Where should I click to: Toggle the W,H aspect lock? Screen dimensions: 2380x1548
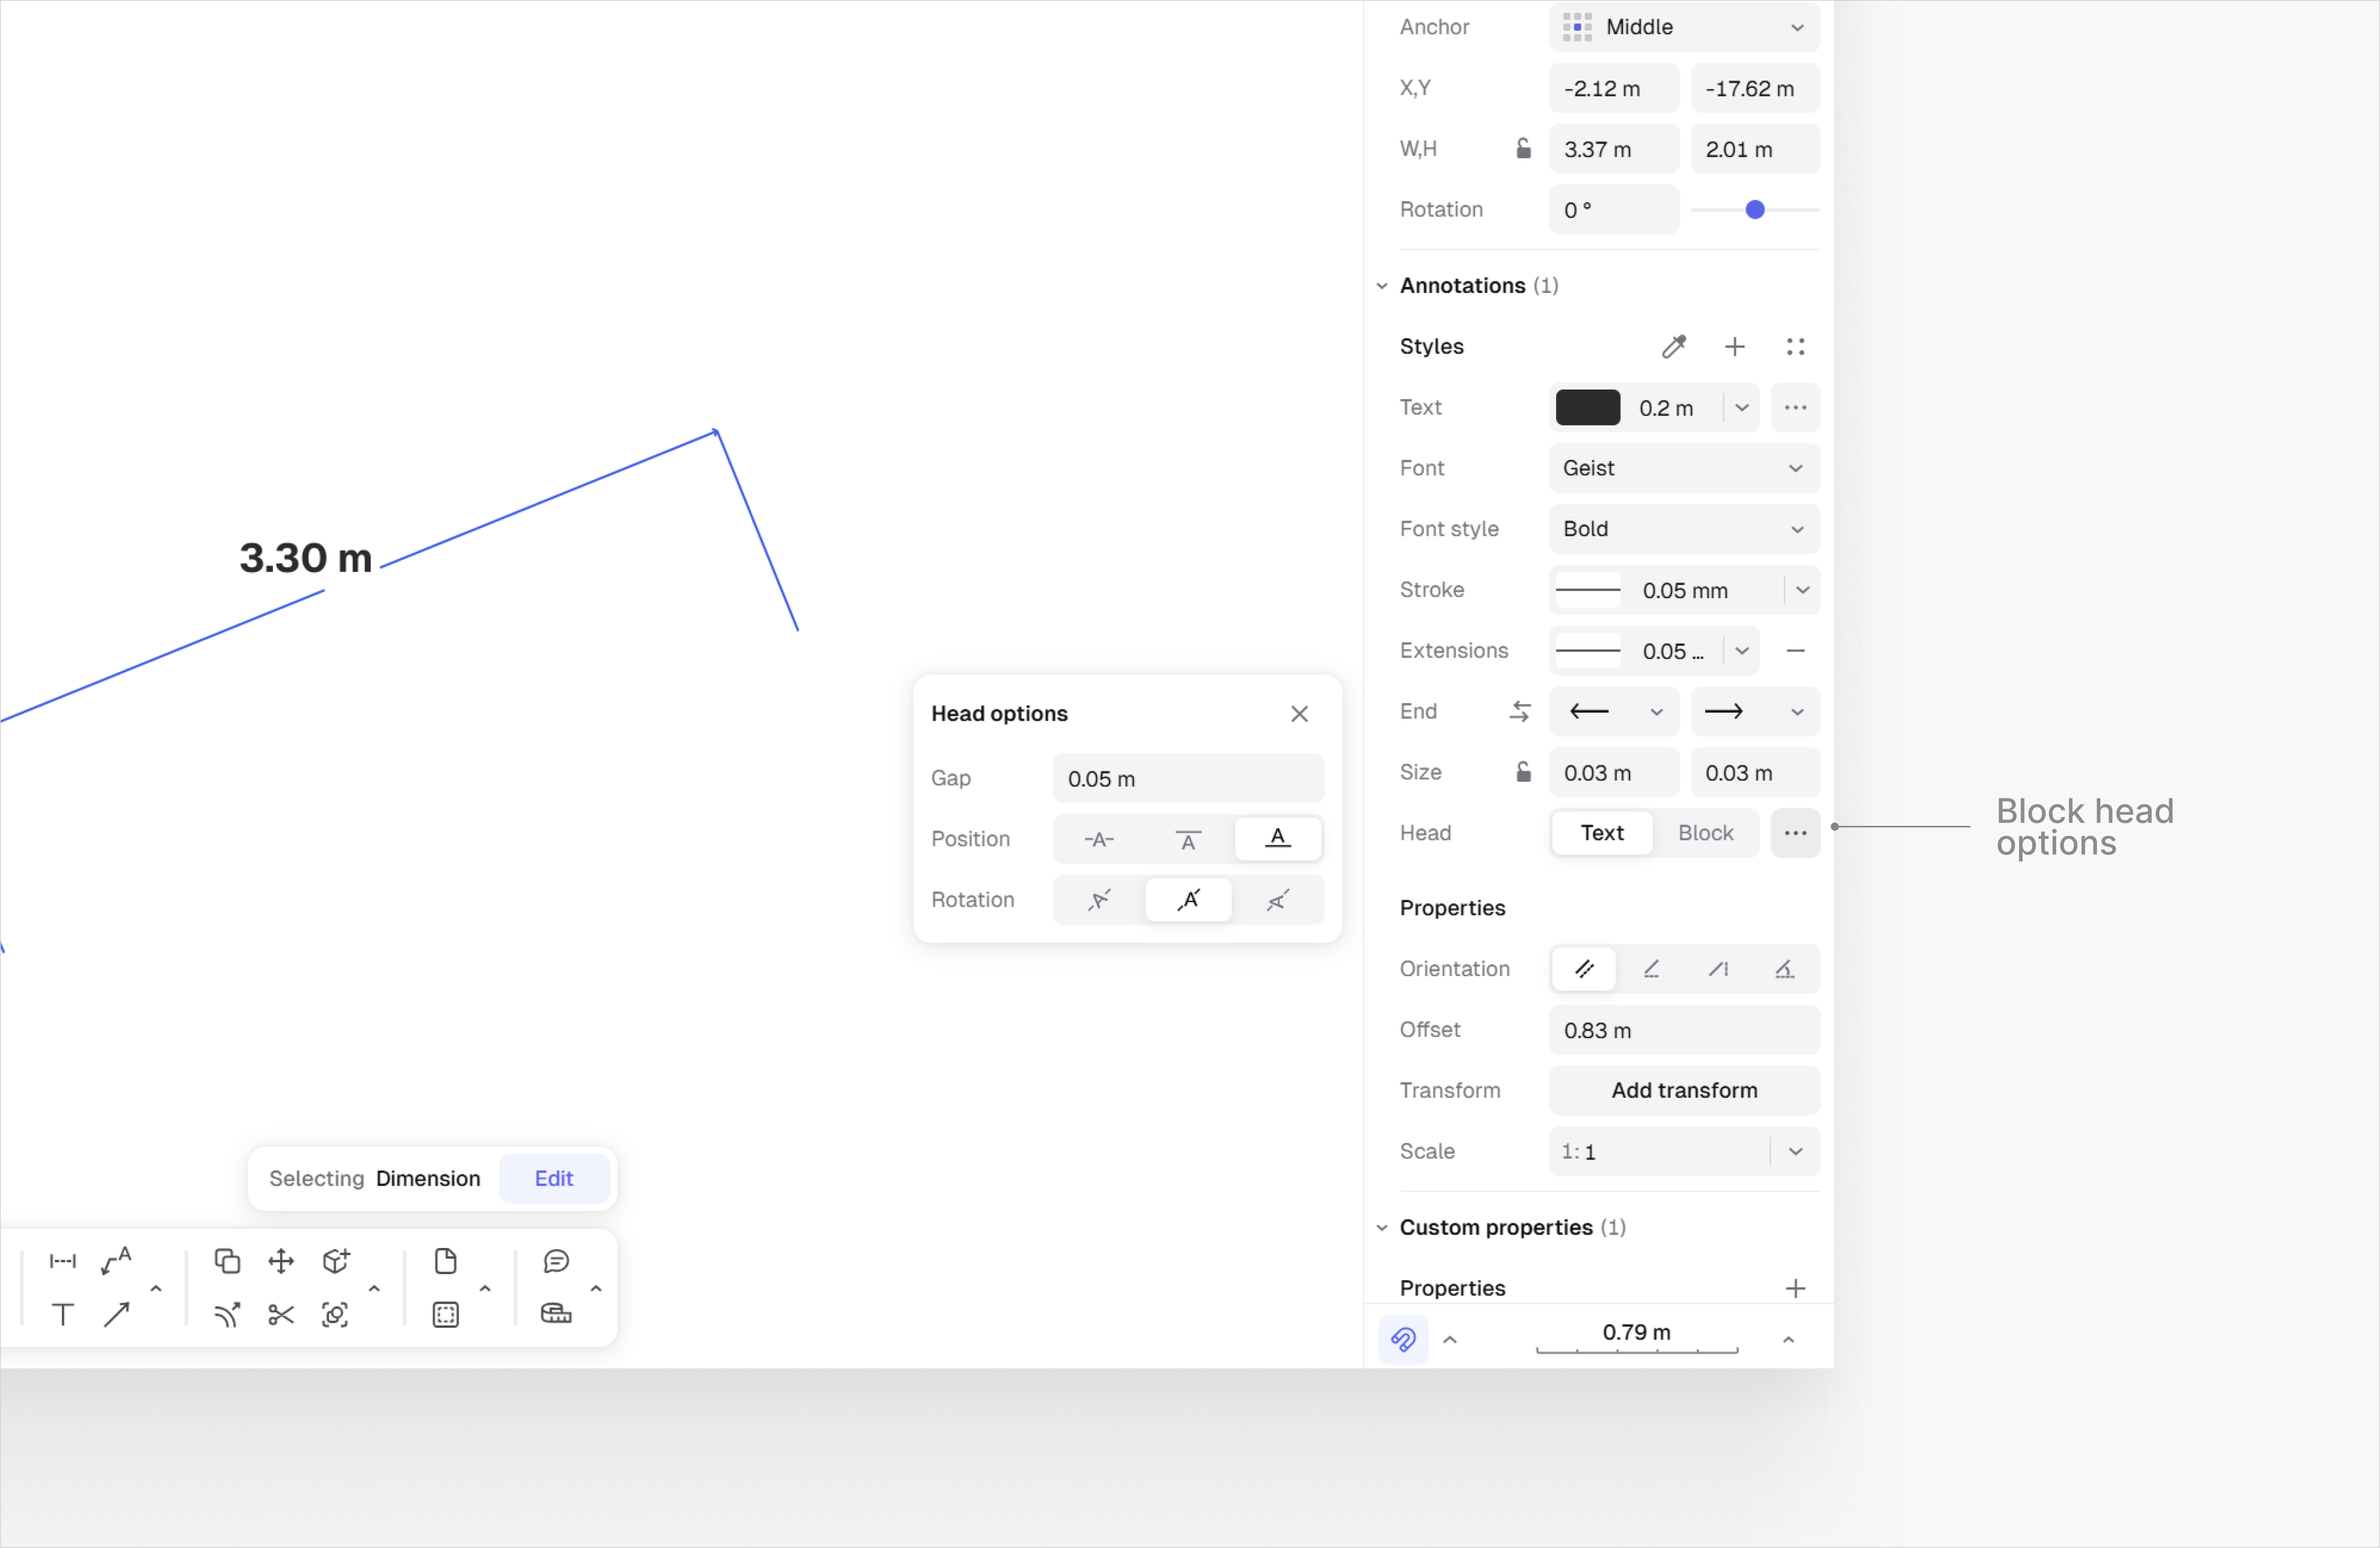click(1523, 149)
